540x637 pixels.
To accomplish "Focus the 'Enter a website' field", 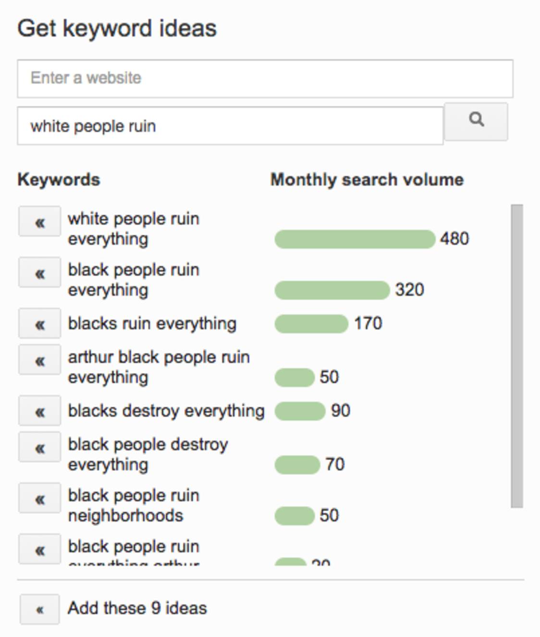I will 265,79.
